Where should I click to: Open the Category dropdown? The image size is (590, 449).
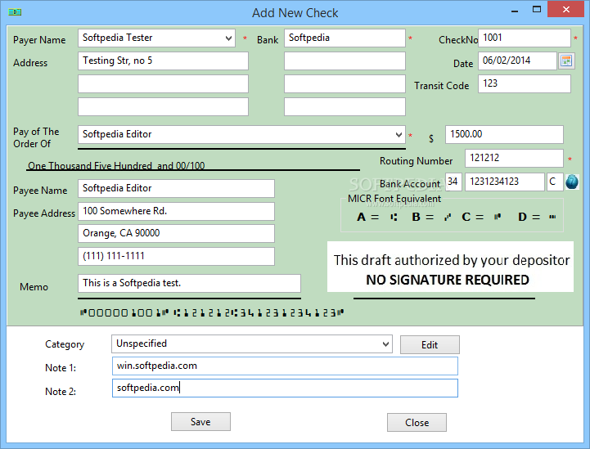(385, 344)
